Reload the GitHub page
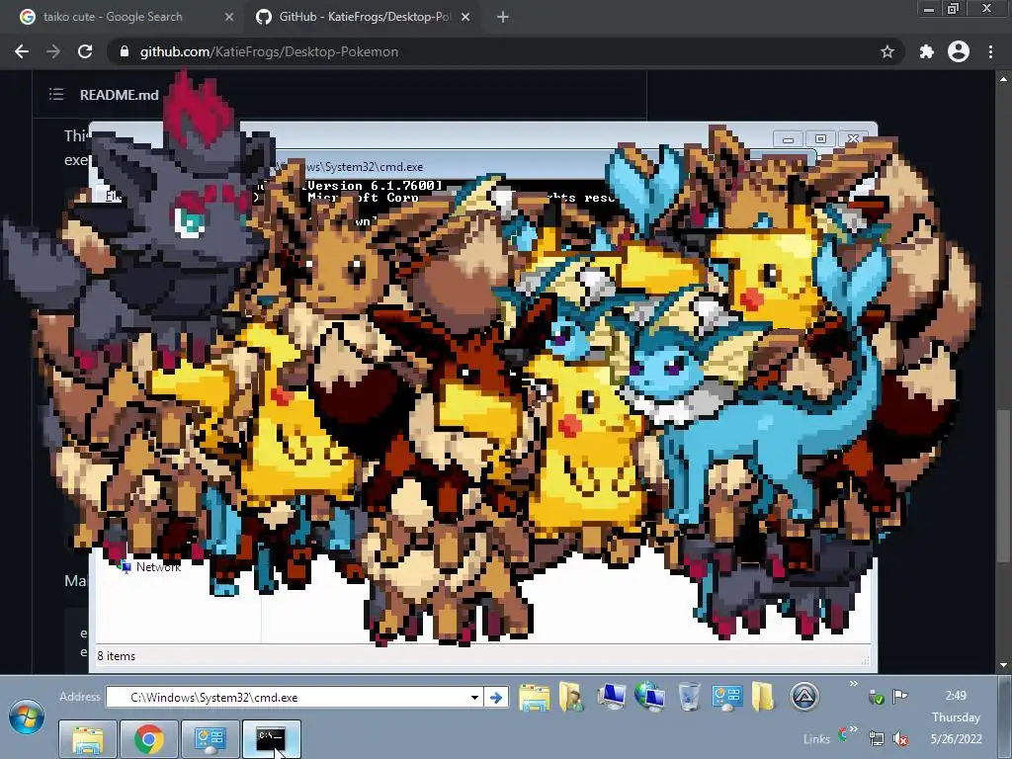Screen dimensions: 1012x759 click(85, 51)
